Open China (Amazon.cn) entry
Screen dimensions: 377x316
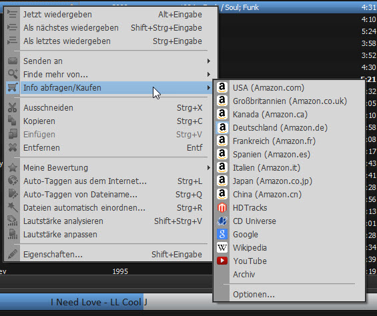point(289,194)
